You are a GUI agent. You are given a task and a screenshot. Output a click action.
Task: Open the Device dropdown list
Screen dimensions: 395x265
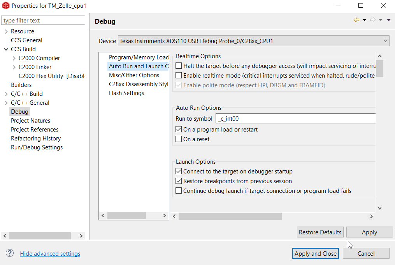[385, 41]
